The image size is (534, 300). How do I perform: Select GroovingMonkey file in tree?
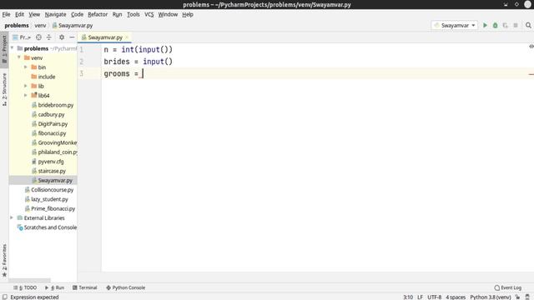54,142
